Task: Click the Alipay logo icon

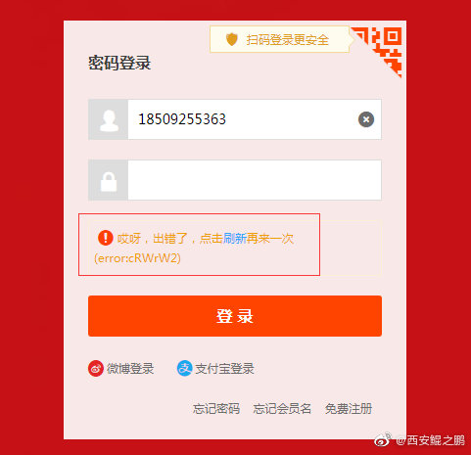Action: 184,369
